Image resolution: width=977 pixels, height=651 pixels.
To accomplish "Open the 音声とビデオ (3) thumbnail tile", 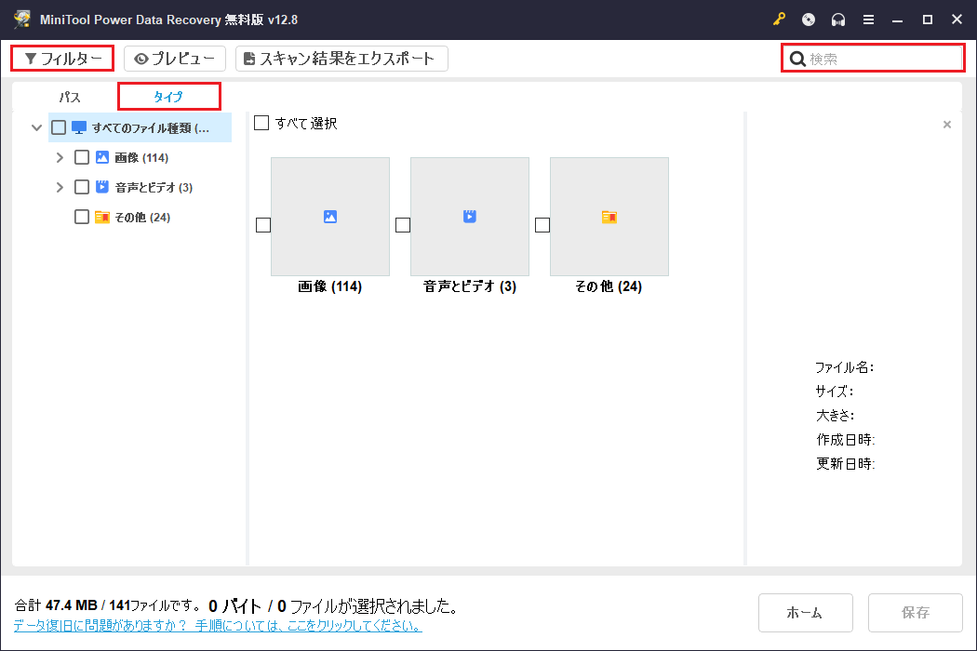I will tap(470, 216).
